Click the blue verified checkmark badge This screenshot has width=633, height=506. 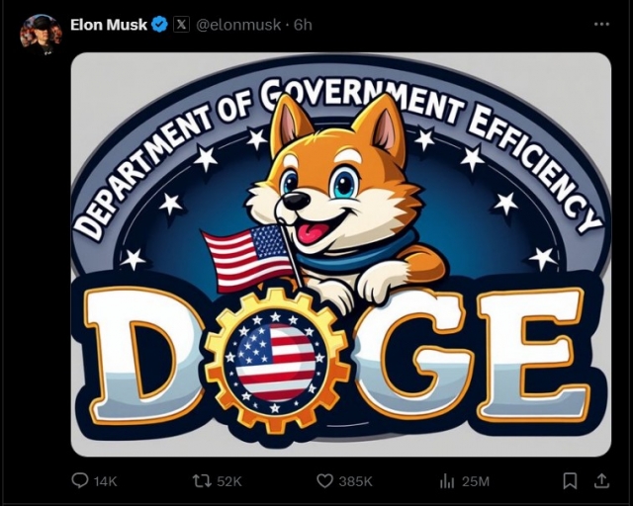pyautogui.click(x=159, y=25)
